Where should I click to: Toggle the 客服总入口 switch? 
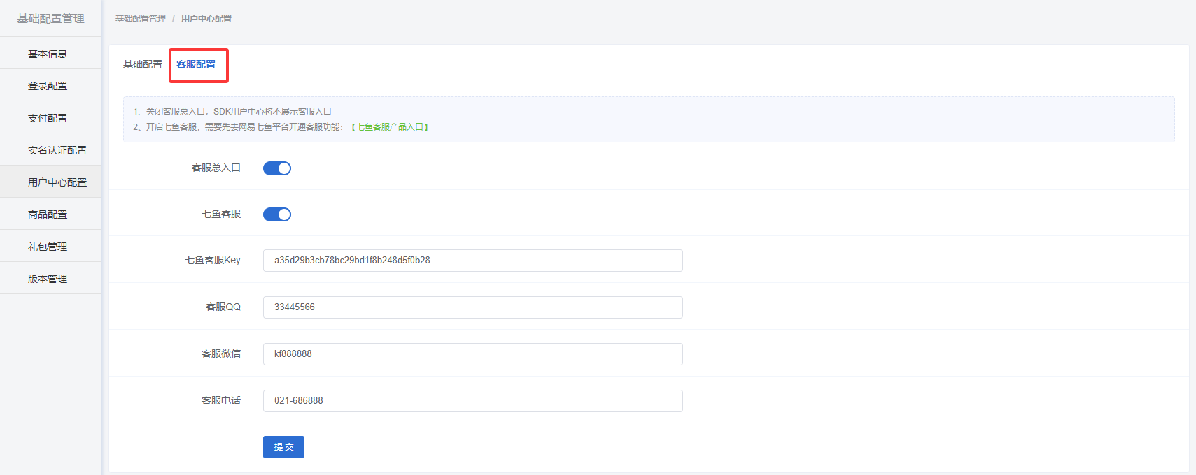[277, 168]
